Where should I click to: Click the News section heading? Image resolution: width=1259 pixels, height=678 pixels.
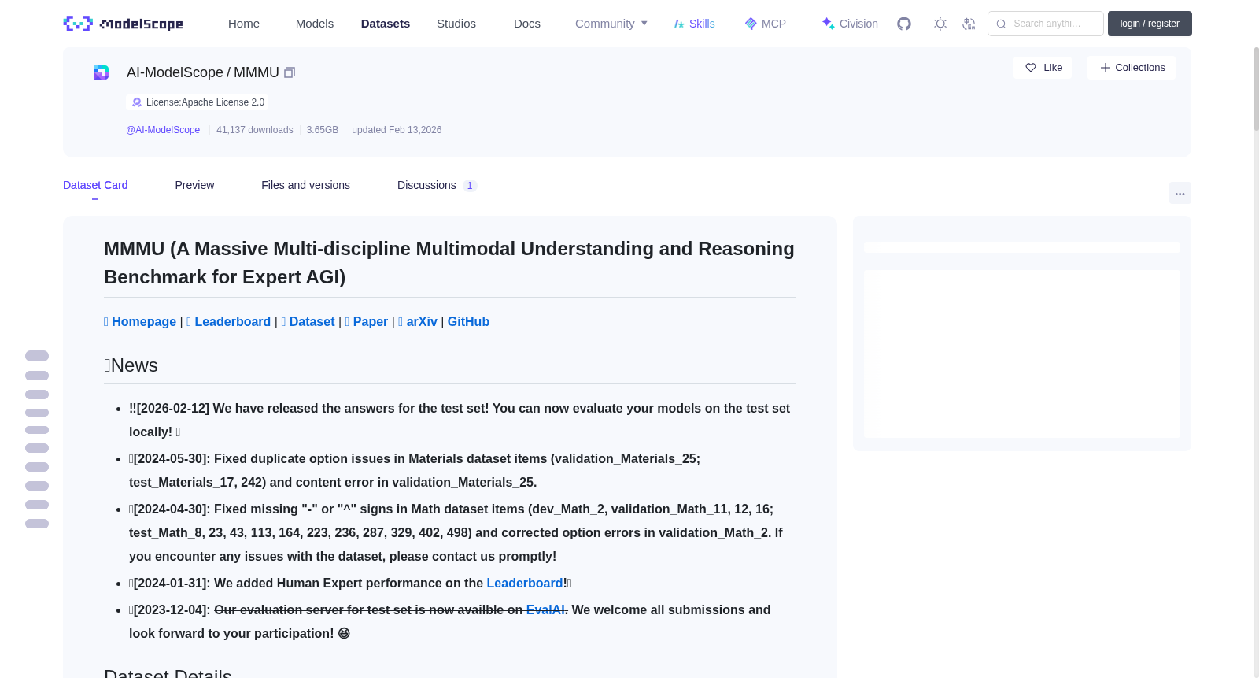pyautogui.click(x=131, y=365)
